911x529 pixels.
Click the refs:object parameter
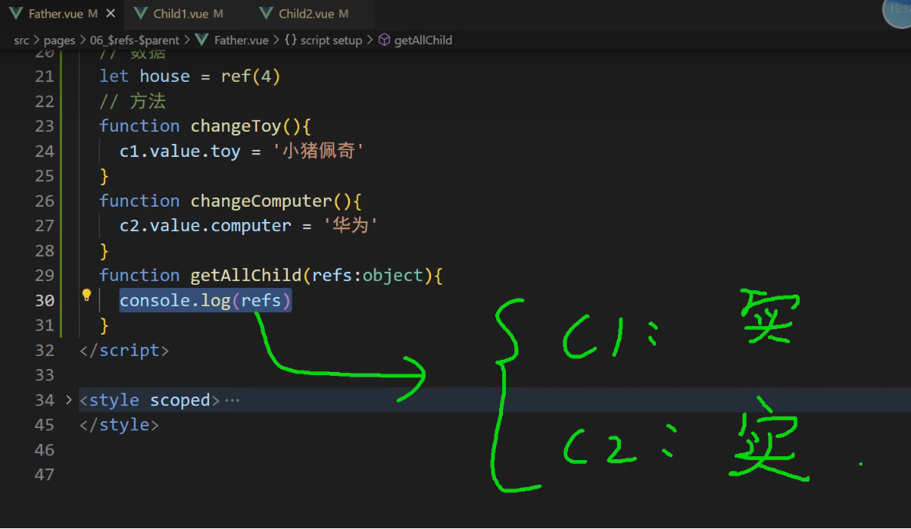[367, 276]
